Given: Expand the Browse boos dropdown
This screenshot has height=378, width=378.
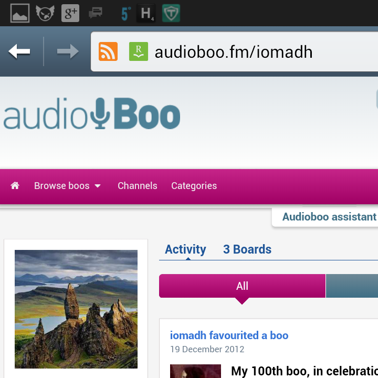Looking at the screenshot, I should tap(67, 186).
